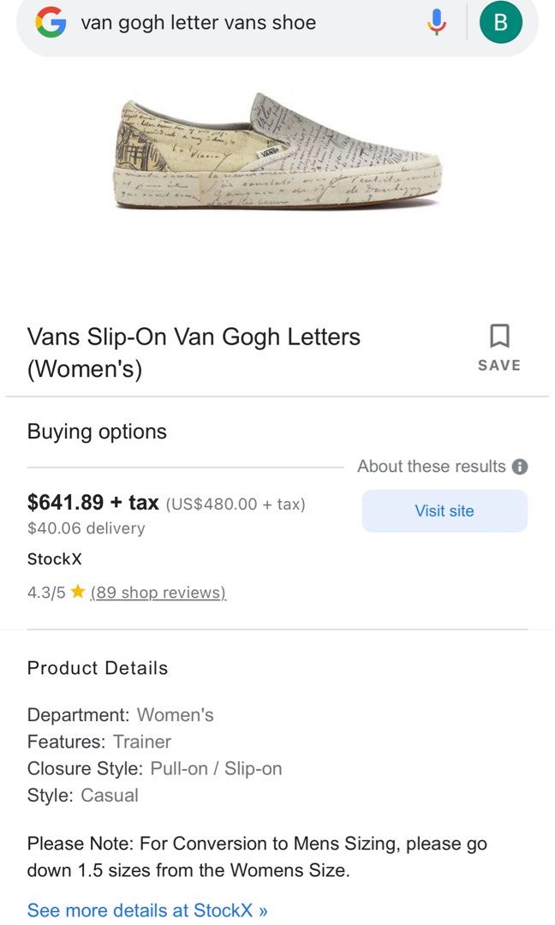Click the Visit site button
The width and height of the screenshot is (555, 925).
pyautogui.click(x=445, y=510)
